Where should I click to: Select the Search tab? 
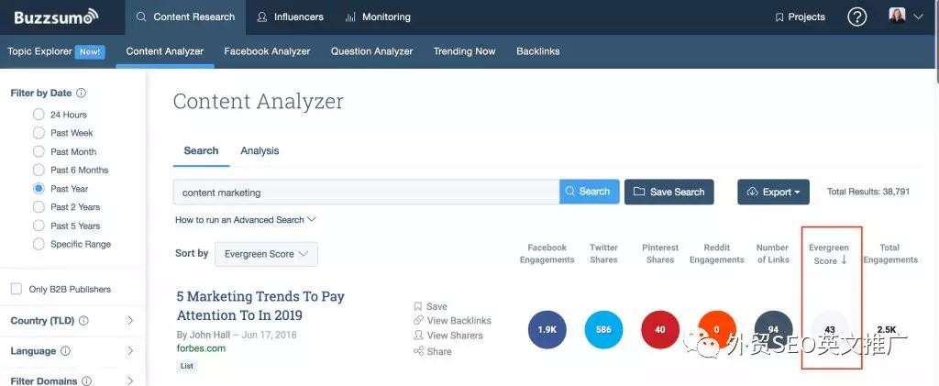201,150
